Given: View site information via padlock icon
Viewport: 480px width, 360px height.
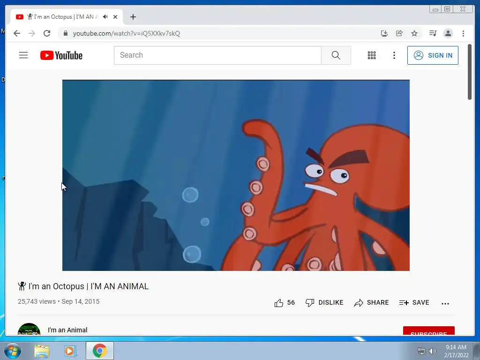Looking at the screenshot, I should pyautogui.click(x=65, y=33).
